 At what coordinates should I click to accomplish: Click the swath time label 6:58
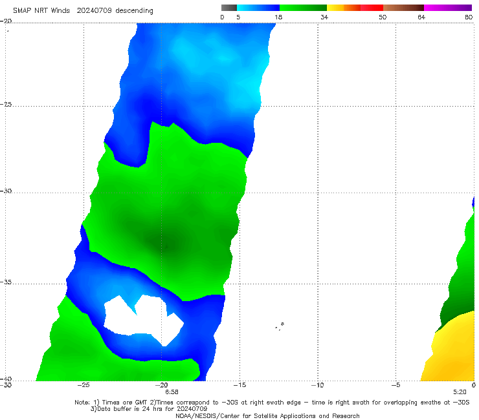[172, 392]
